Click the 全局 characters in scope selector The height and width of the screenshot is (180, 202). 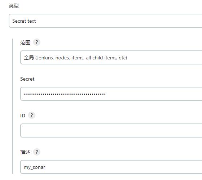point(29,58)
